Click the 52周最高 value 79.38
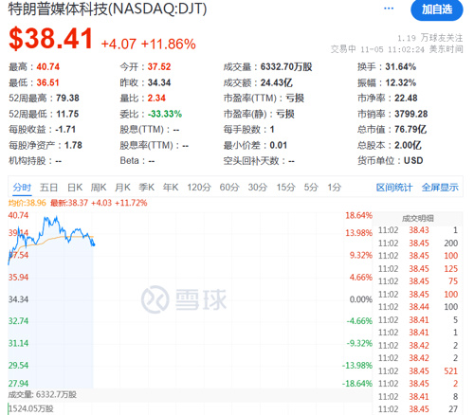Image resolution: width=474 pixels, height=415 pixels. click(x=67, y=99)
